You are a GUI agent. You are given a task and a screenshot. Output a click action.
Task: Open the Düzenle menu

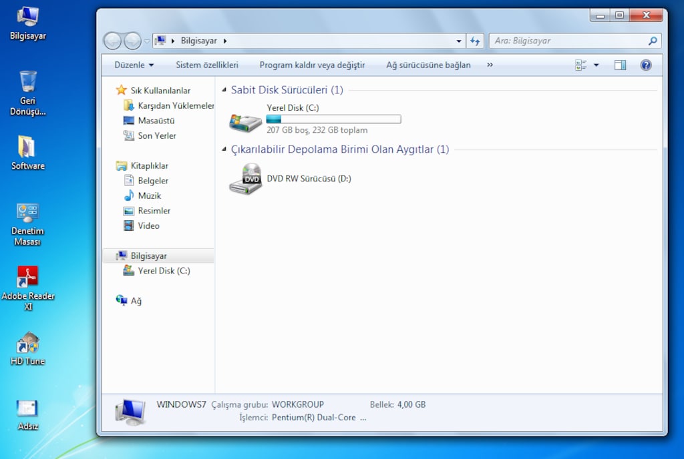pyautogui.click(x=134, y=65)
